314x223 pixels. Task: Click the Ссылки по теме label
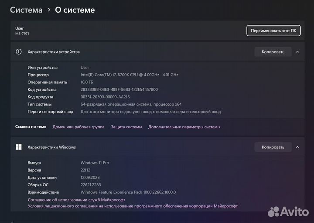(x=31, y=127)
